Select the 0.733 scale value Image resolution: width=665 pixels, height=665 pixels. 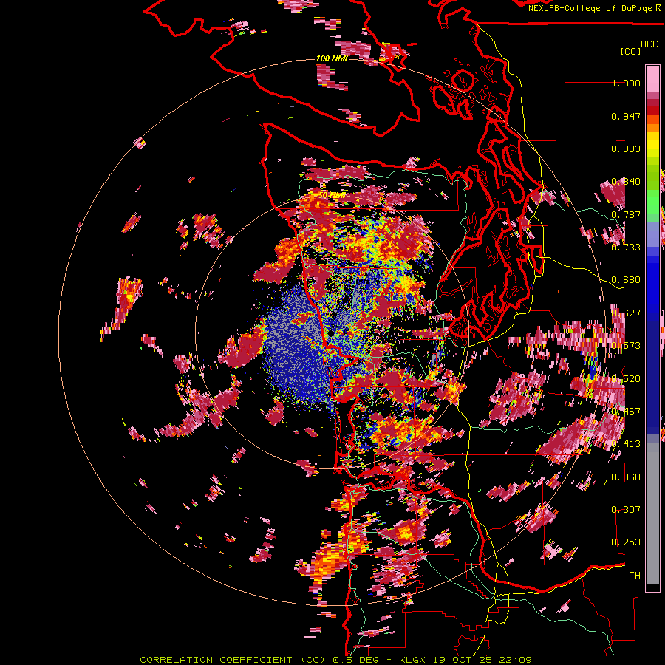(626, 248)
